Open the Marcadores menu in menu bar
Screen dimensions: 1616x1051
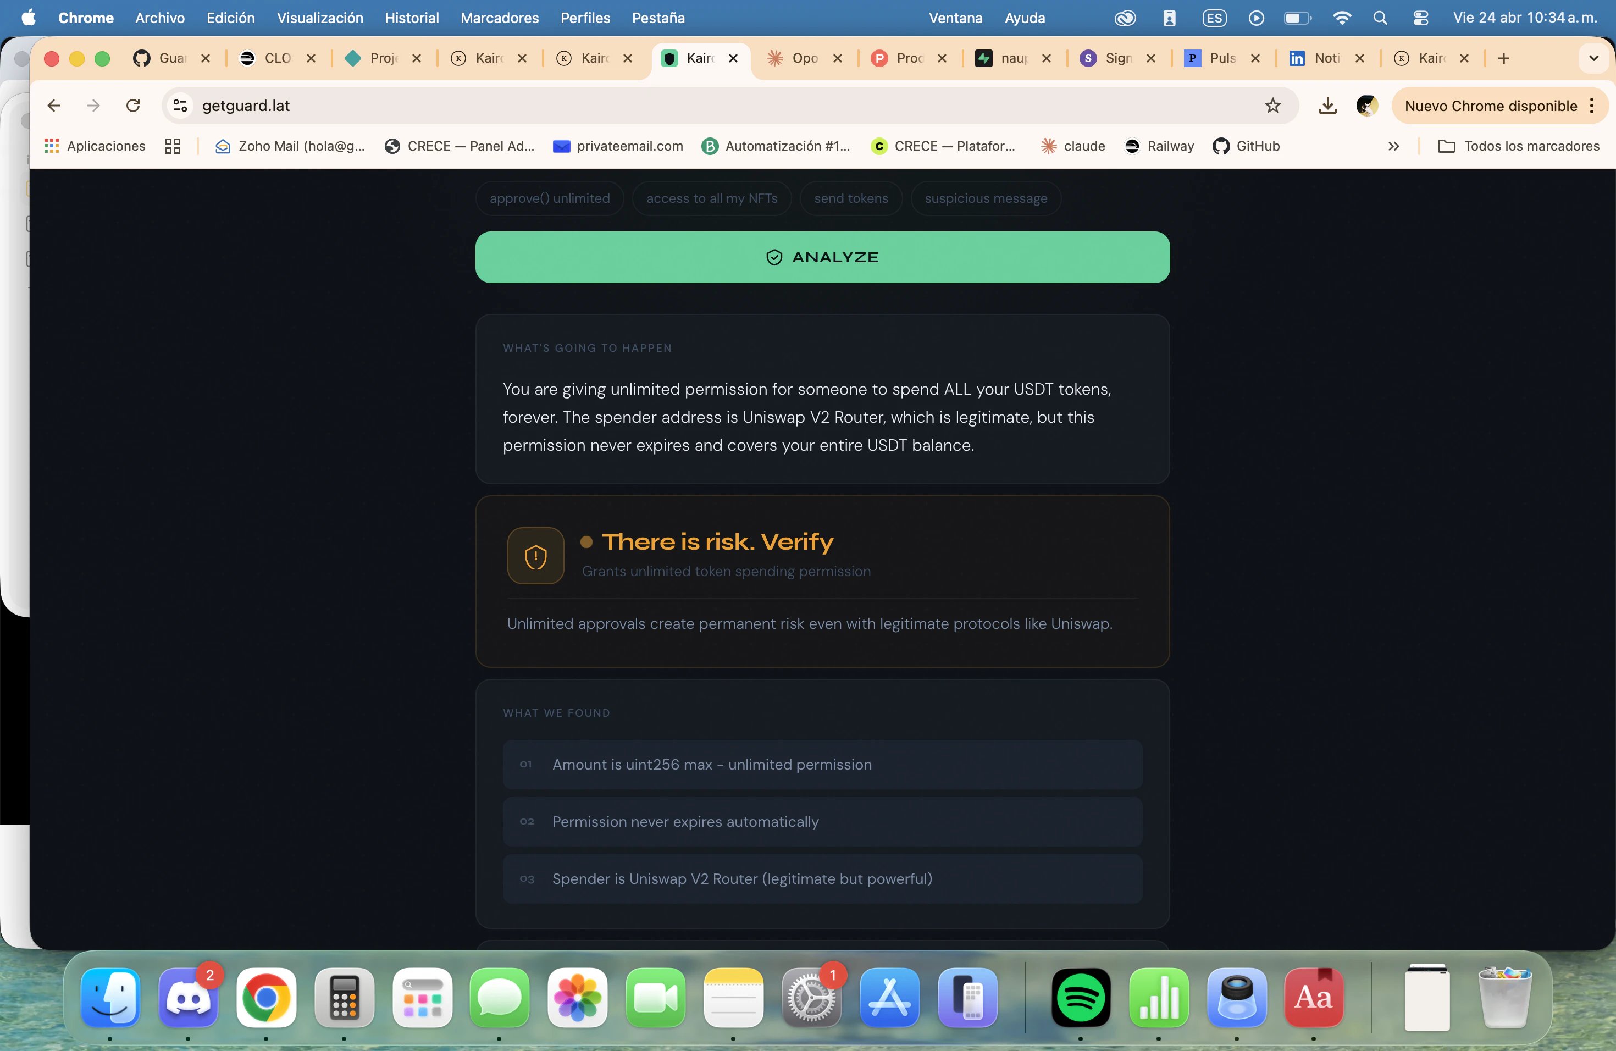(x=499, y=18)
